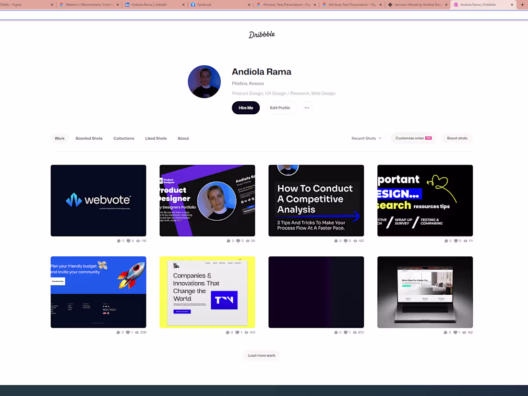Close the Drafts – Figma tab
The height and width of the screenshot is (396, 528).
click(52, 5)
